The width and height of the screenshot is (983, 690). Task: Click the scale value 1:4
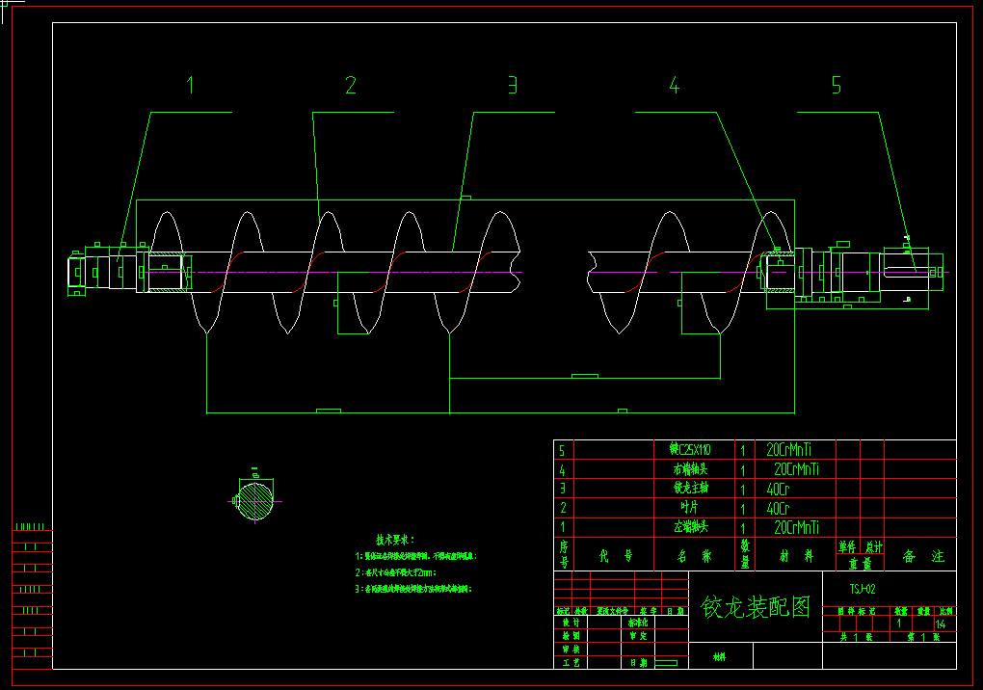(x=941, y=624)
